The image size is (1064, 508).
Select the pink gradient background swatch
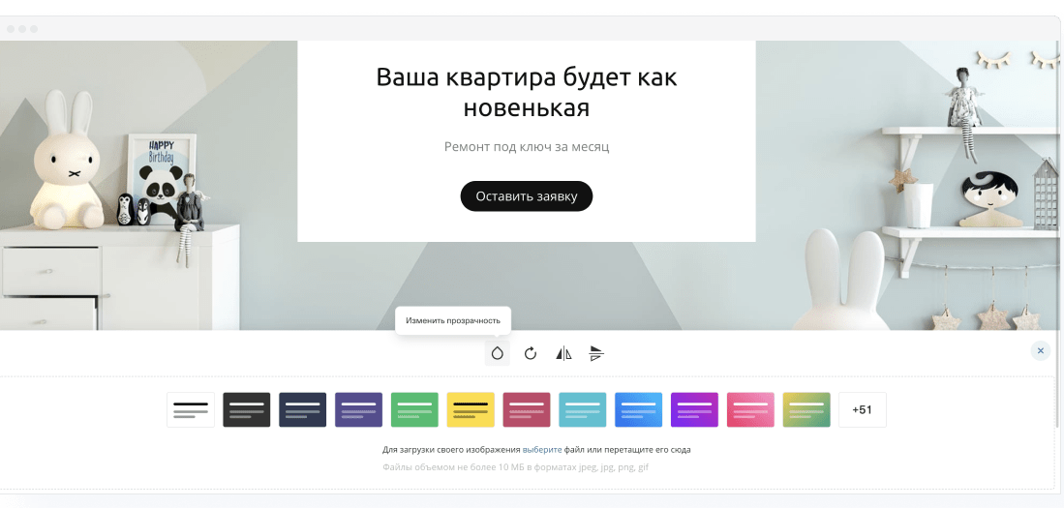coord(750,409)
